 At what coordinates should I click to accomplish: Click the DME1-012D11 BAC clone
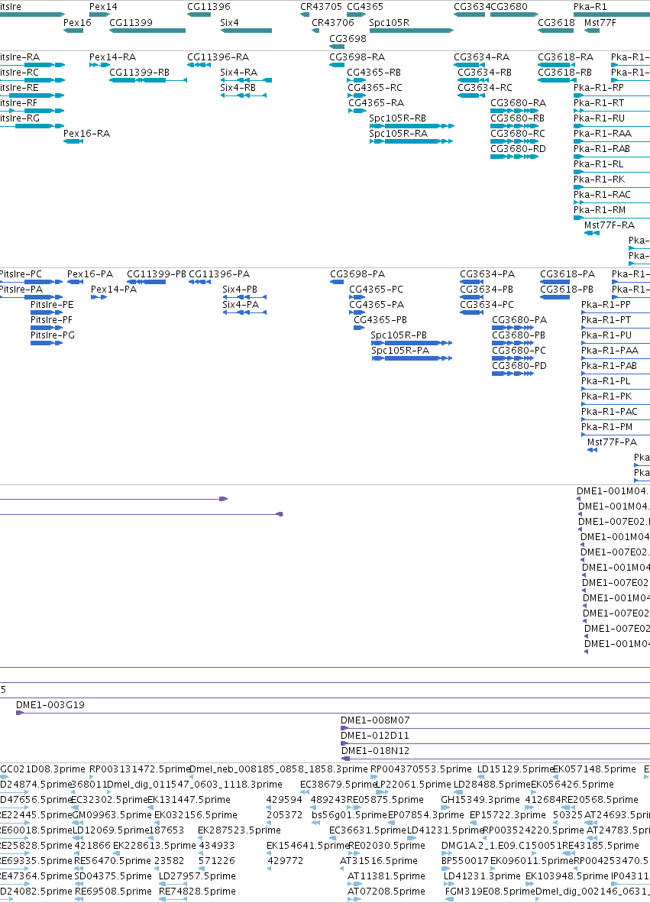(x=495, y=743)
